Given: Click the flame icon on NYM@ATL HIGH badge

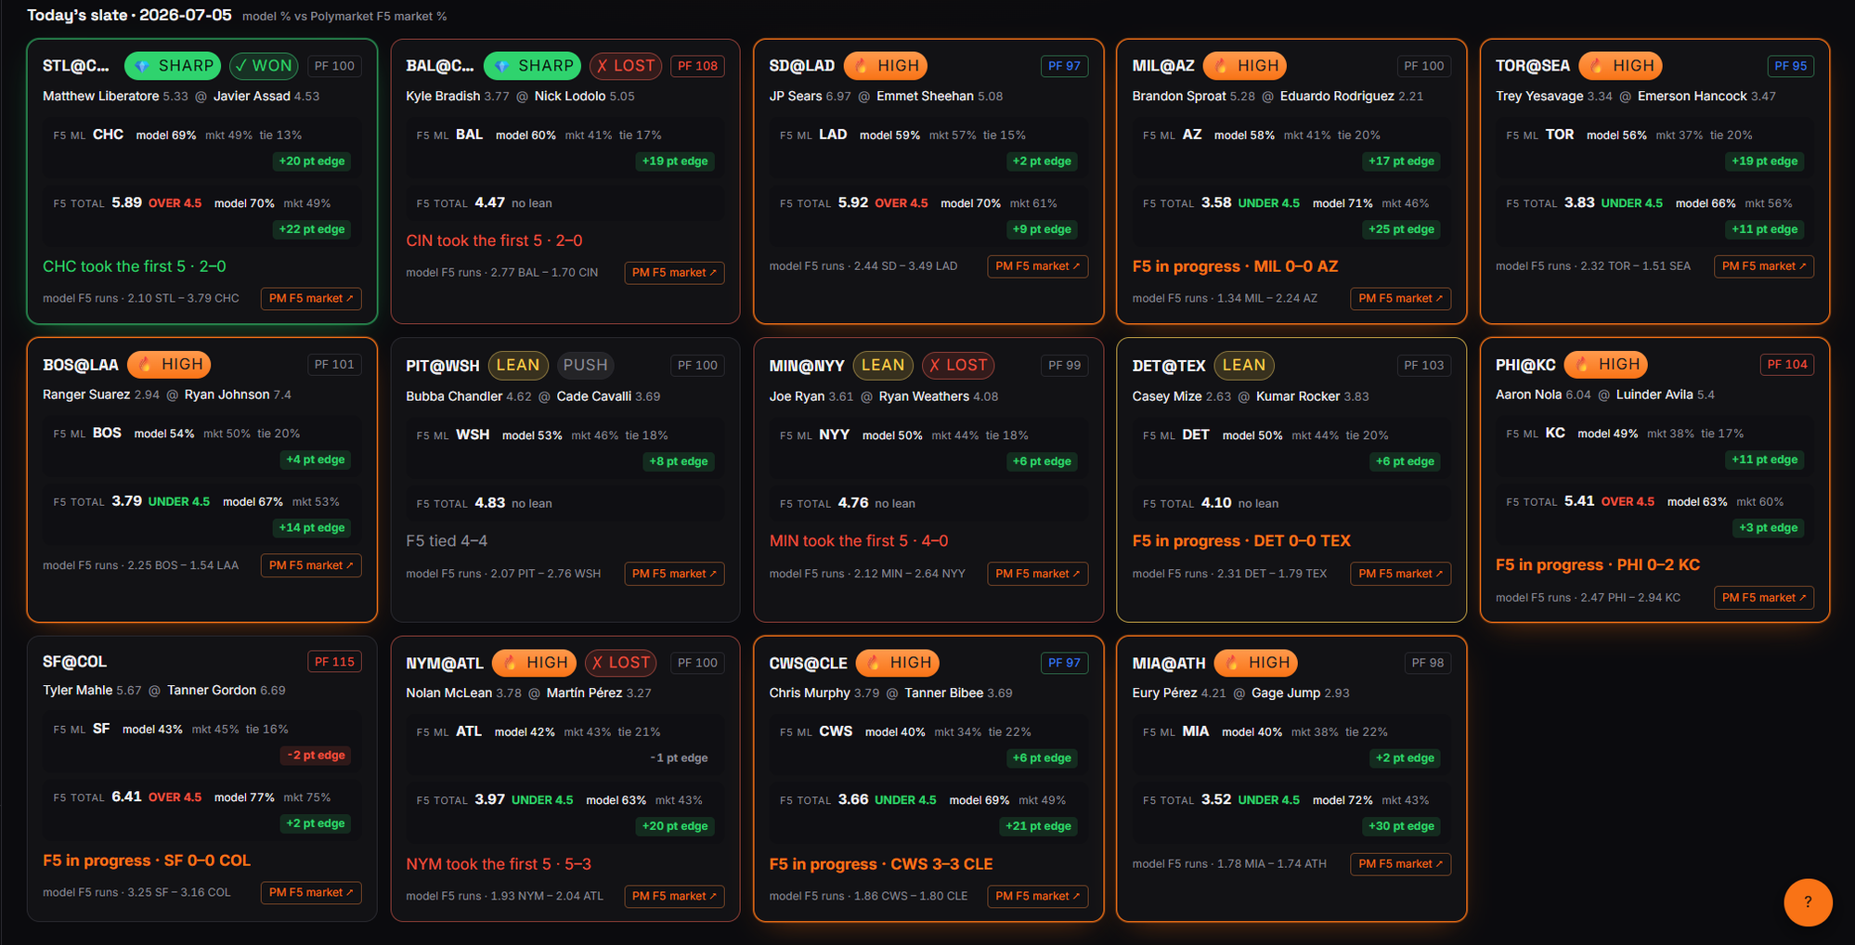Looking at the screenshot, I should point(510,663).
